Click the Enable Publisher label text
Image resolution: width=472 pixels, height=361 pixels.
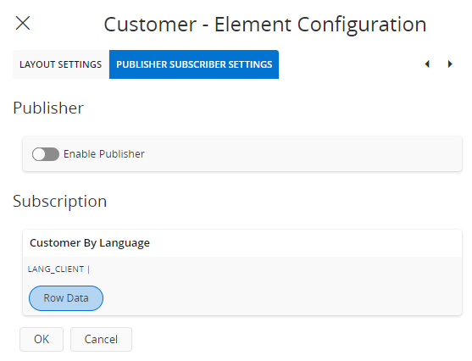tap(104, 154)
